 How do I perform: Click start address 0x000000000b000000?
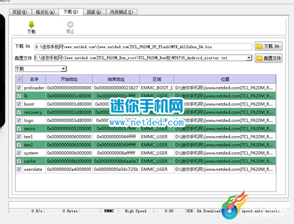tap(69, 153)
